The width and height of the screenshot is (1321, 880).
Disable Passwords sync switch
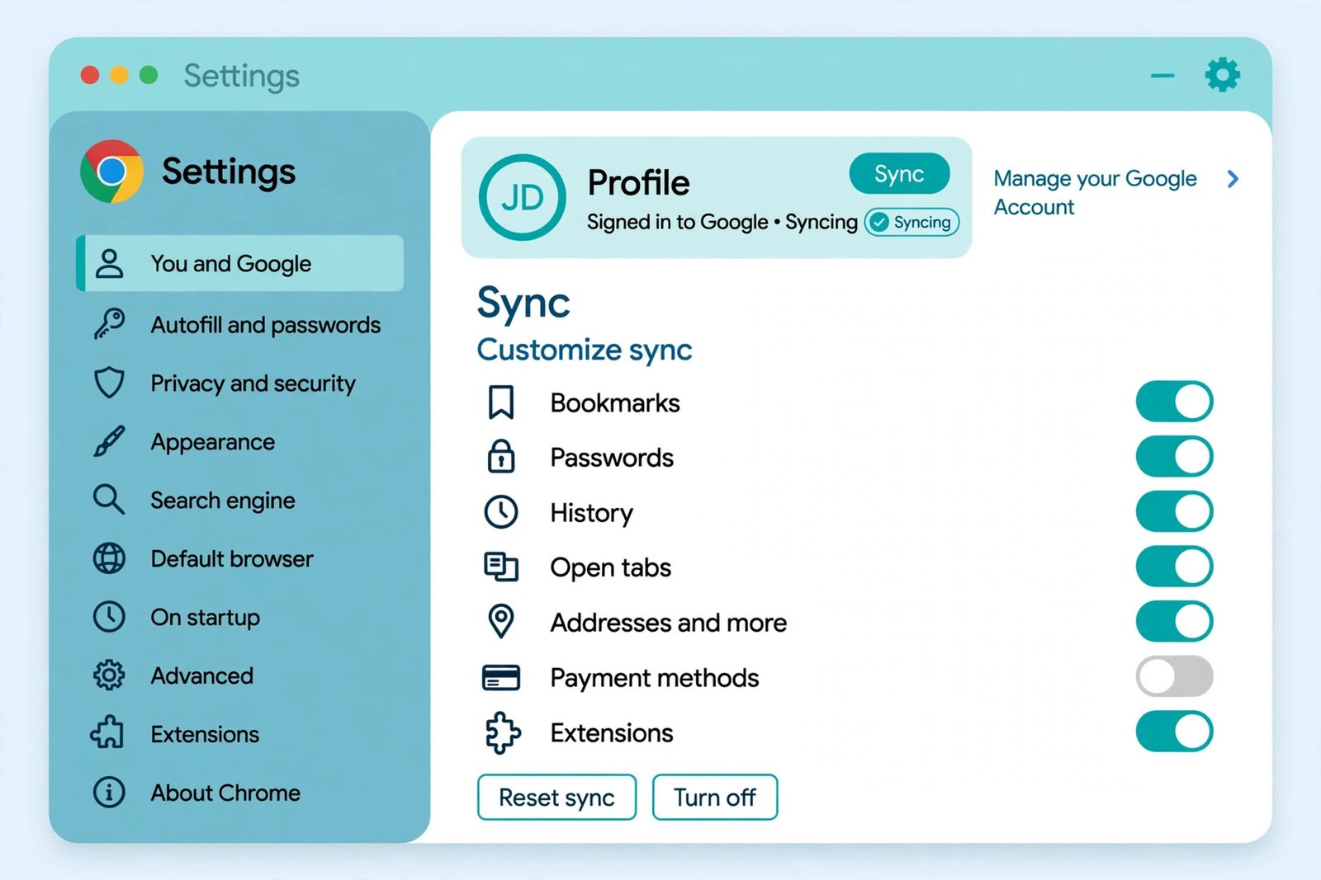pyautogui.click(x=1174, y=457)
